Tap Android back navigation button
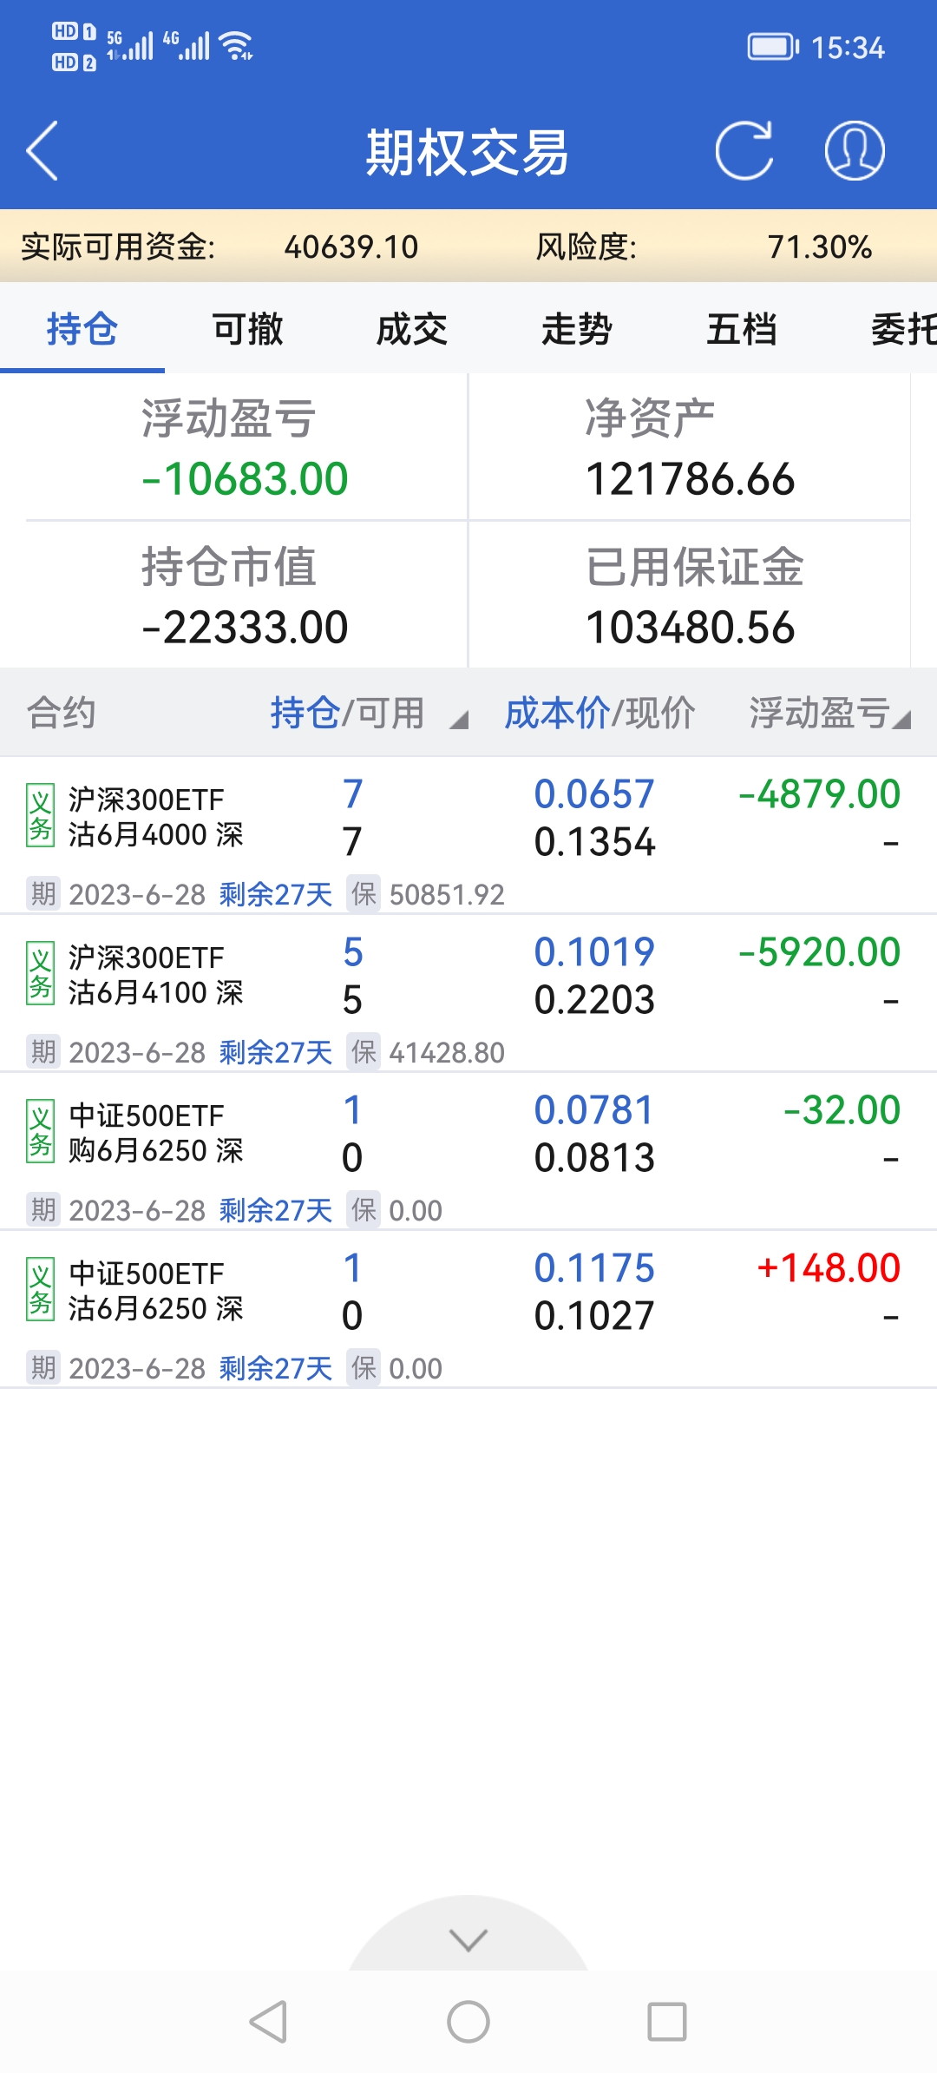 click(x=268, y=2022)
